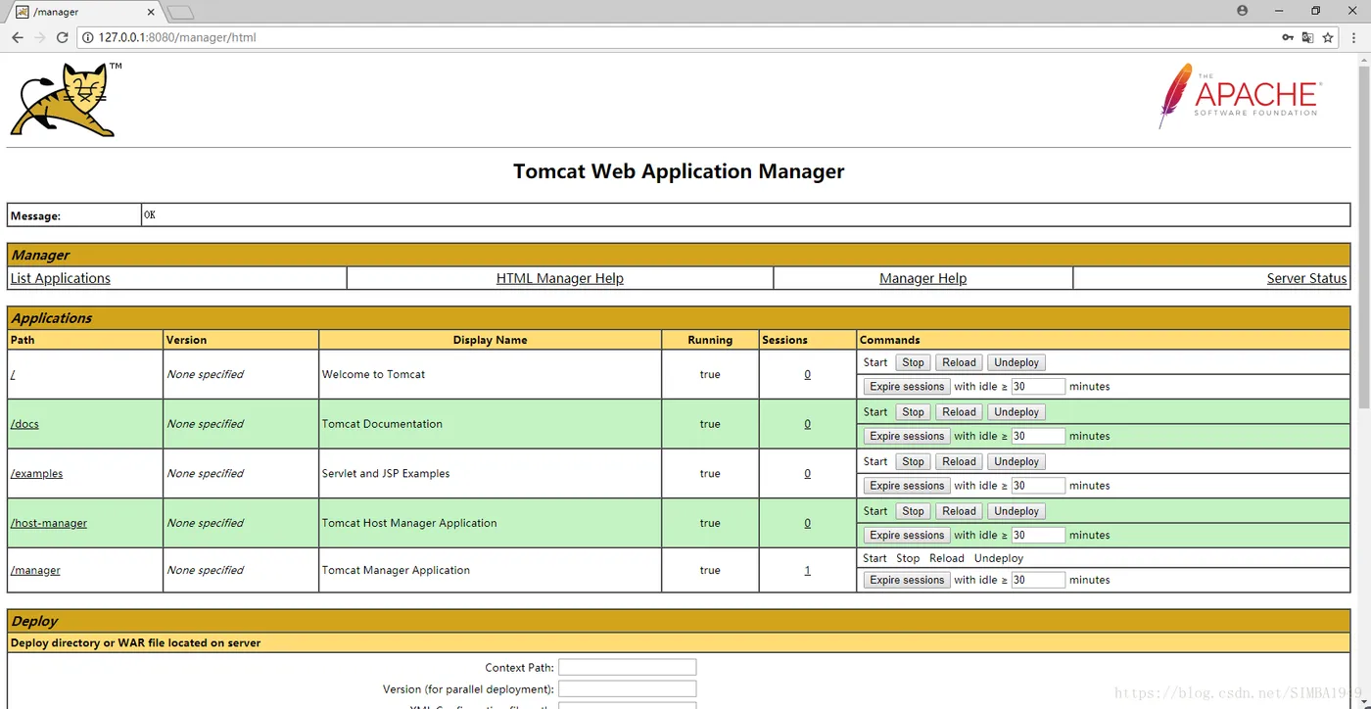Open a new browser tab

tap(181, 13)
